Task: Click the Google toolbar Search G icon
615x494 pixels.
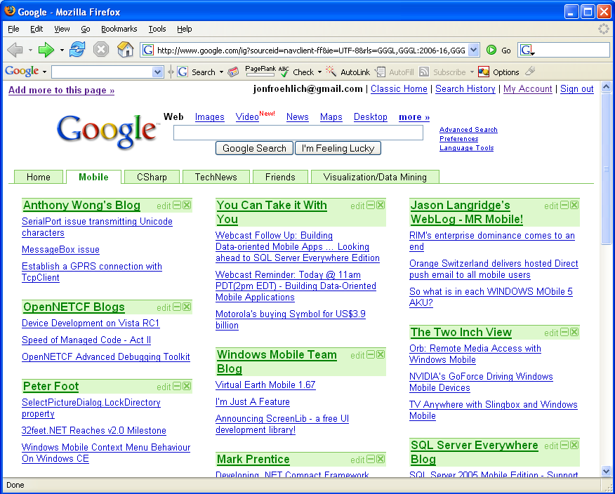Action: coord(183,72)
